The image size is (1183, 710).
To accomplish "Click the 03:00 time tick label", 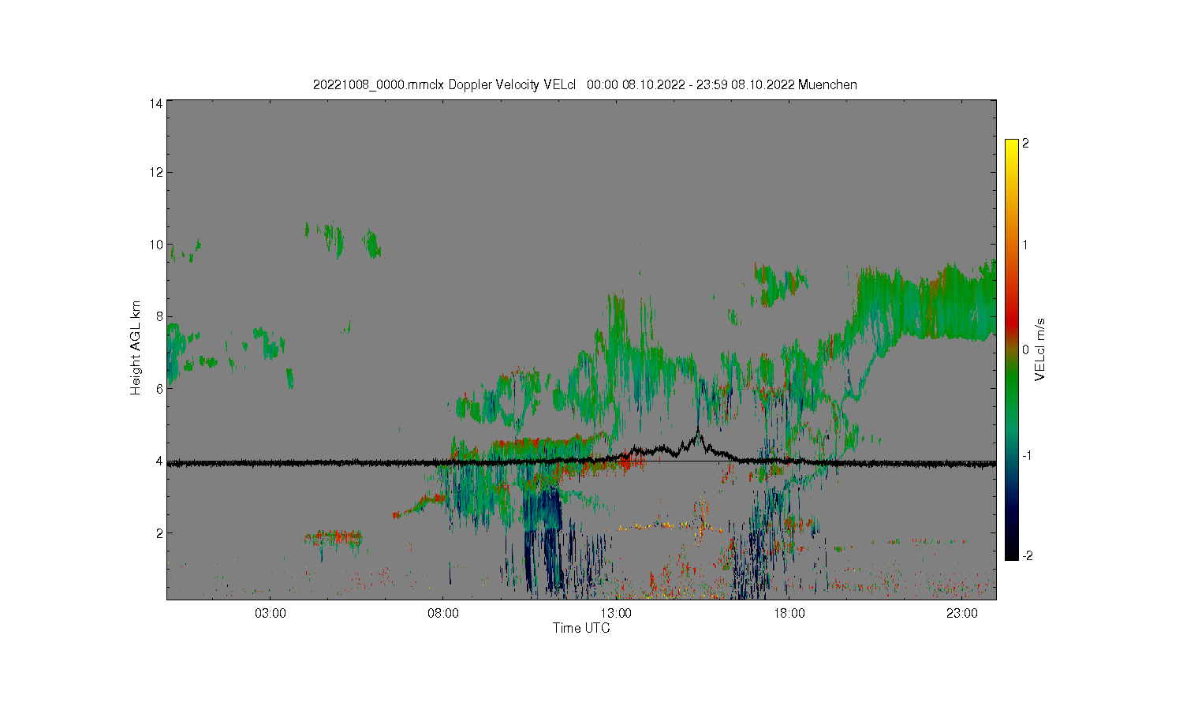I will click(271, 614).
